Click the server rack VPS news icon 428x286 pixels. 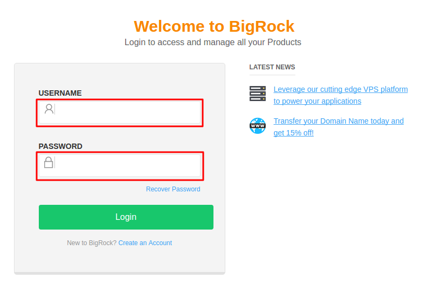coord(258,94)
